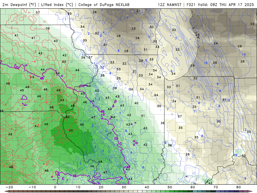This screenshot has width=257, height=193.
Task: Click the dewpoint value 23 on the map
Action: point(134,28)
